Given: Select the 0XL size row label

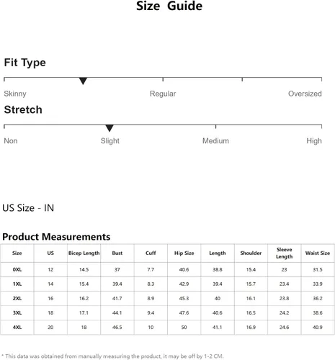Looking at the screenshot, I should 17,269.
